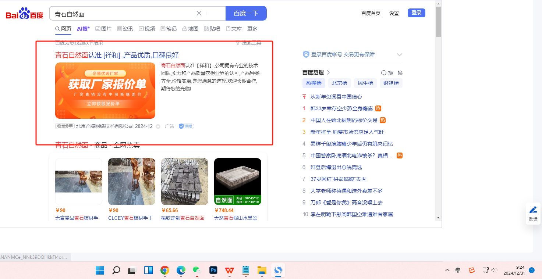Expand the 登录百度帐号 交易更有保障 chevron
Screen dimensions: 542x279
click(400, 55)
